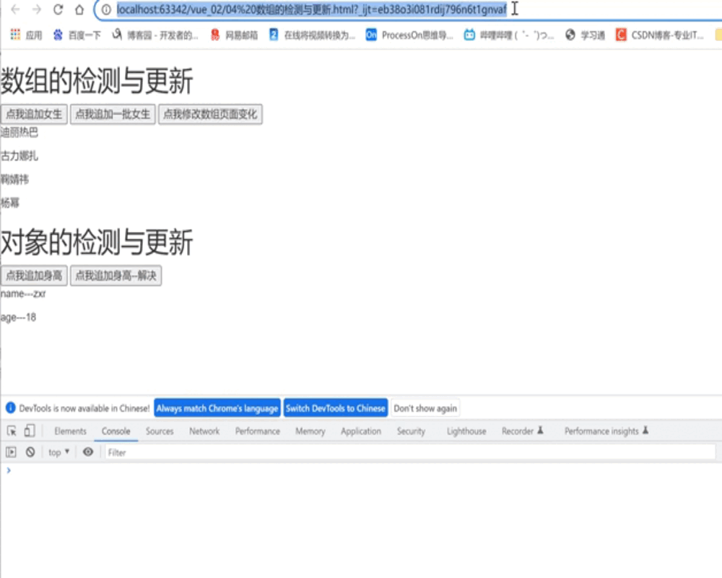The height and width of the screenshot is (578, 722).
Task: Clear the console with the ban icon
Action: (30, 452)
